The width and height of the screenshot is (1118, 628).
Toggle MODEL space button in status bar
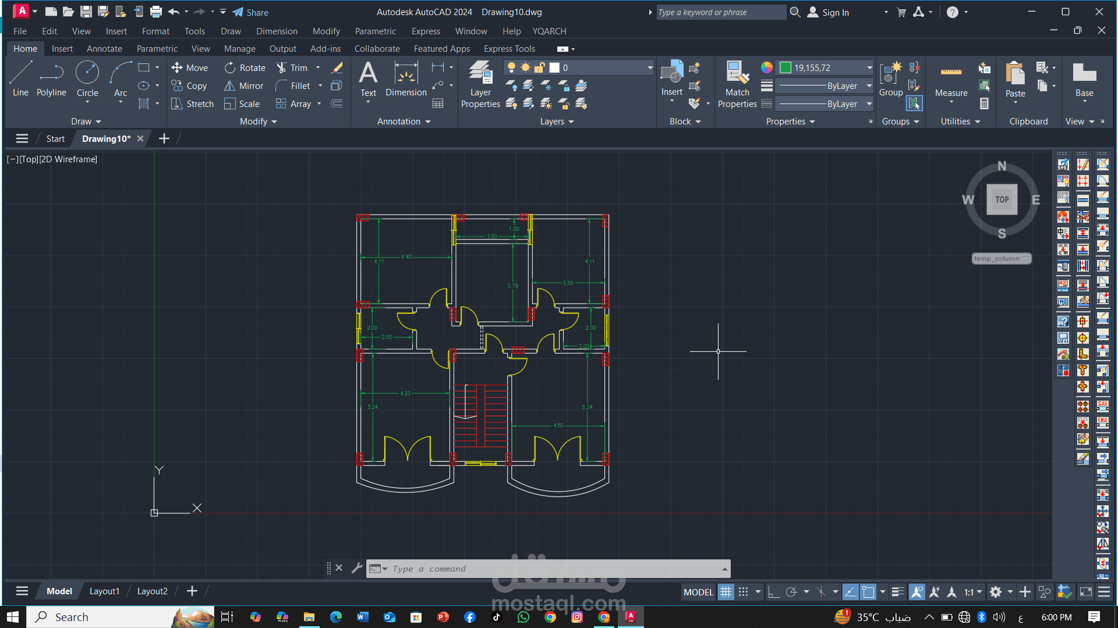pyautogui.click(x=698, y=592)
